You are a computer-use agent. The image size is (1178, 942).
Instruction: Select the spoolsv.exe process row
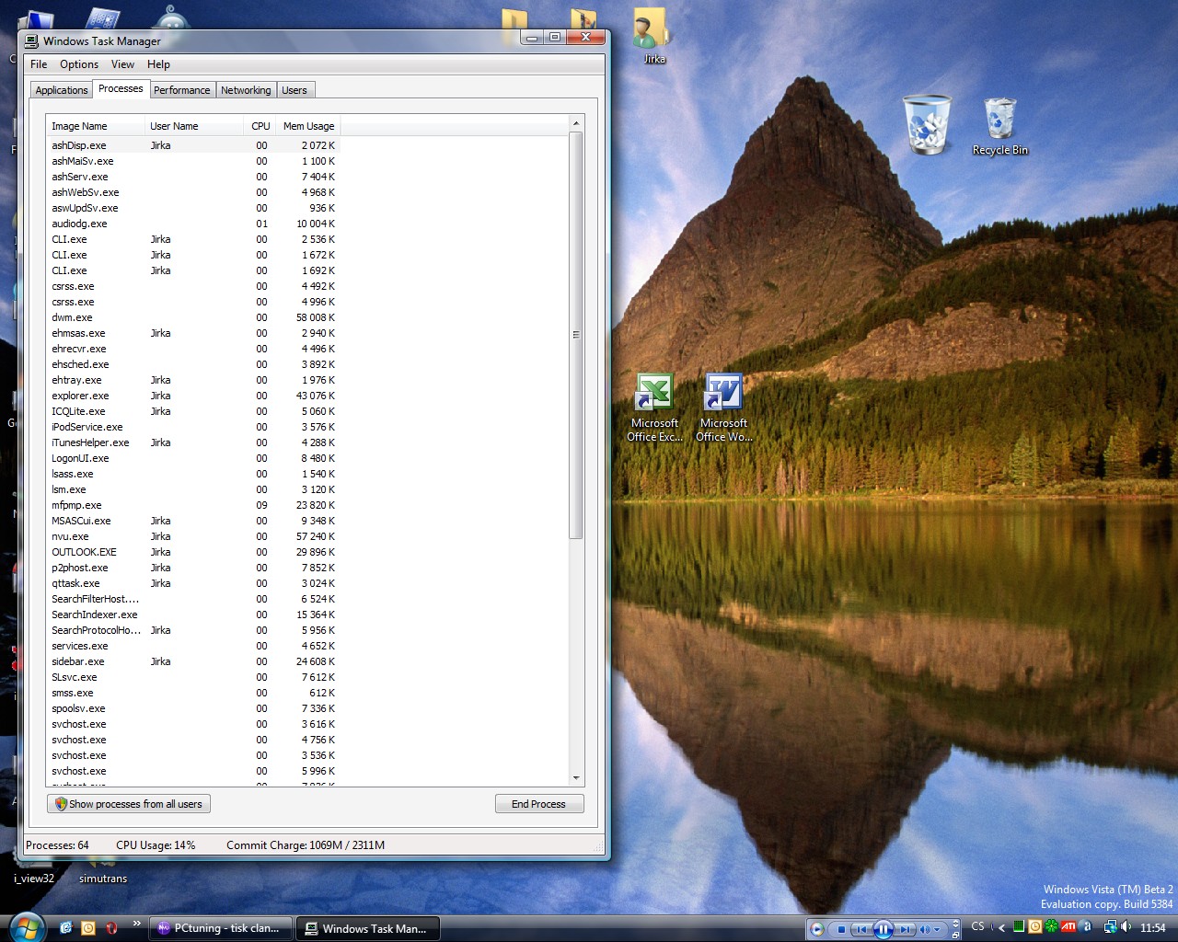pyautogui.click(x=193, y=708)
